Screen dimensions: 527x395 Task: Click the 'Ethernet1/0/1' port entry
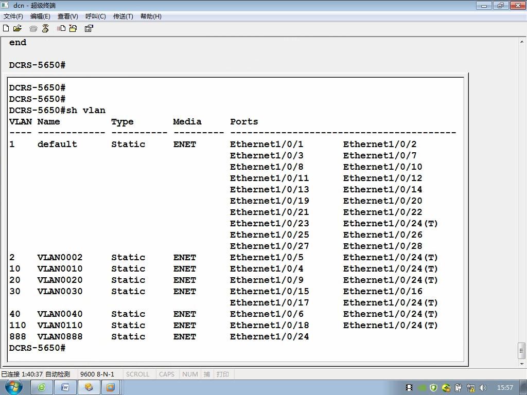pos(267,144)
